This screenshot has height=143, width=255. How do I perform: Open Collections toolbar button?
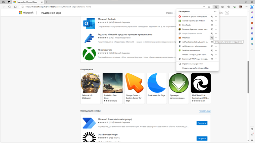[228, 7]
